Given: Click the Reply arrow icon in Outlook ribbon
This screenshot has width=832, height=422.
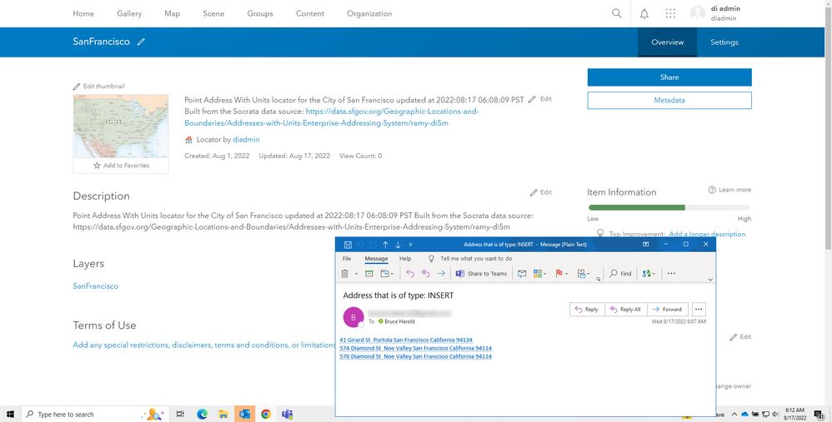Looking at the screenshot, I should (409, 274).
